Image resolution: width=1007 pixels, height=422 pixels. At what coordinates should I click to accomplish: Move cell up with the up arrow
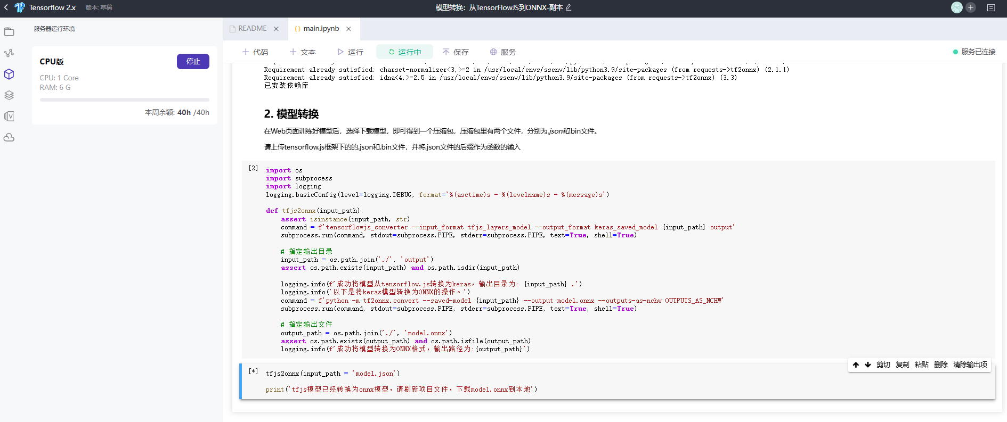pyautogui.click(x=856, y=365)
